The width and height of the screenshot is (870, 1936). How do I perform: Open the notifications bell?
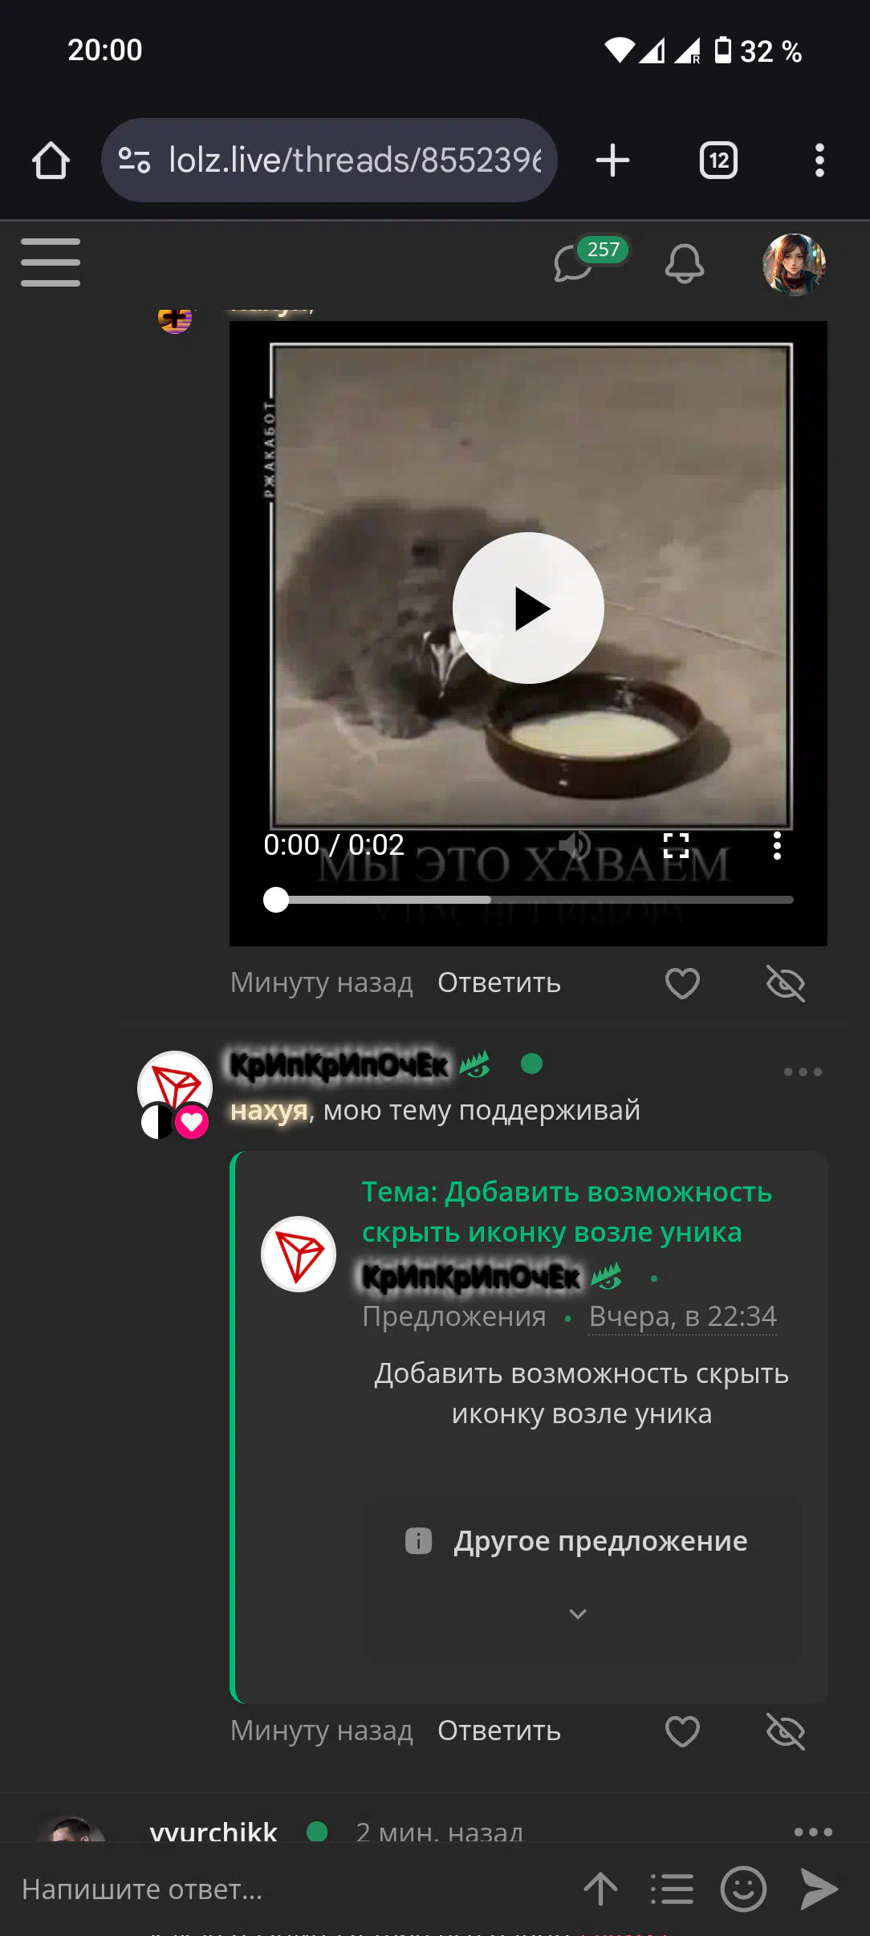tap(685, 262)
